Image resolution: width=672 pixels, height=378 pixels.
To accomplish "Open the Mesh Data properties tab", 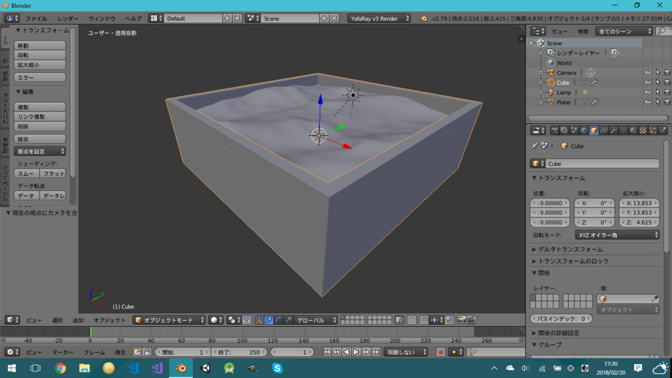I will click(623, 131).
